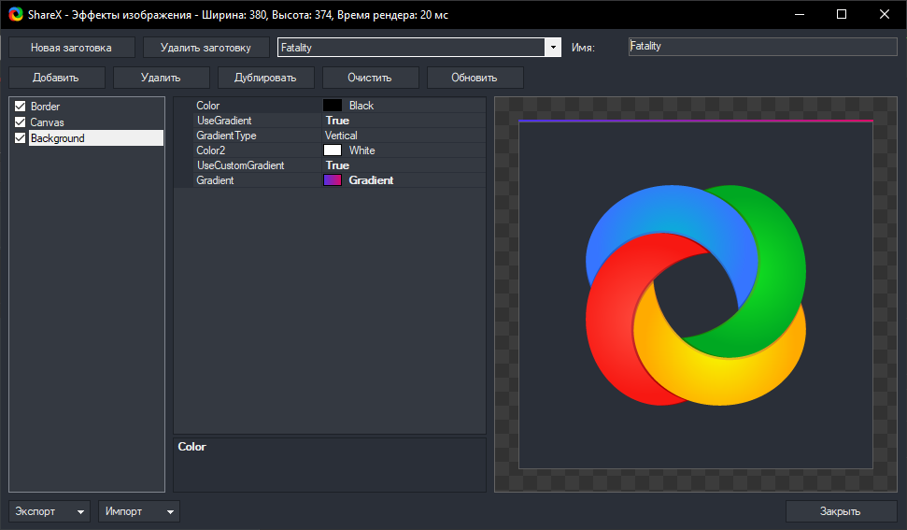Click inside the Fatality preset combo box
The image size is (907, 530).
click(x=411, y=48)
